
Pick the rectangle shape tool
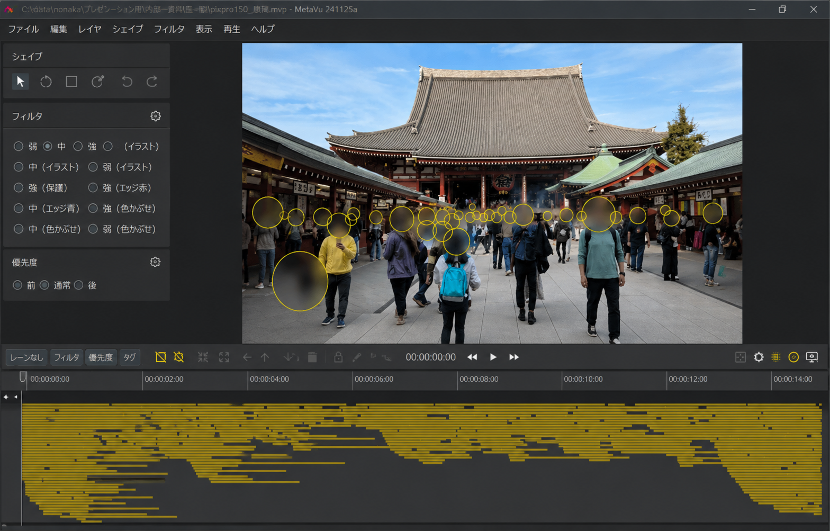[x=71, y=82]
